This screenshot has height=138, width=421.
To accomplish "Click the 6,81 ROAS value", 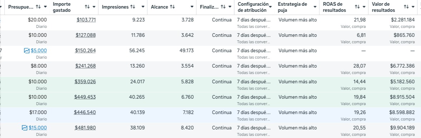I will (x=361, y=35).
